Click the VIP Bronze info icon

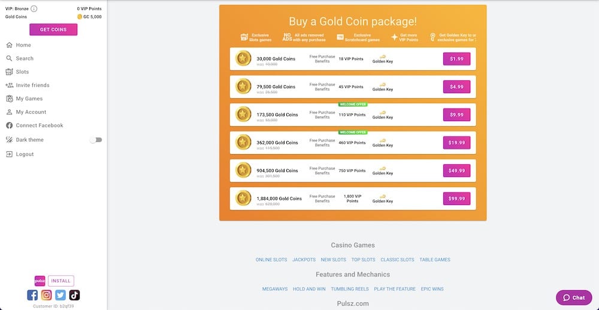(x=34, y=9)
